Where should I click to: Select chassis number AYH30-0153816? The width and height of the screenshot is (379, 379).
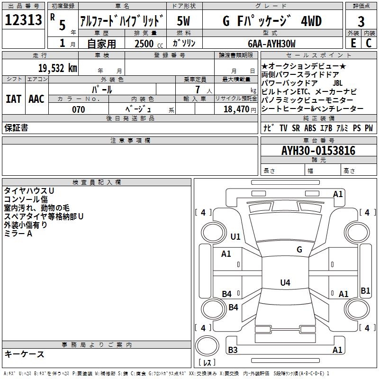(x=318, y=151)
